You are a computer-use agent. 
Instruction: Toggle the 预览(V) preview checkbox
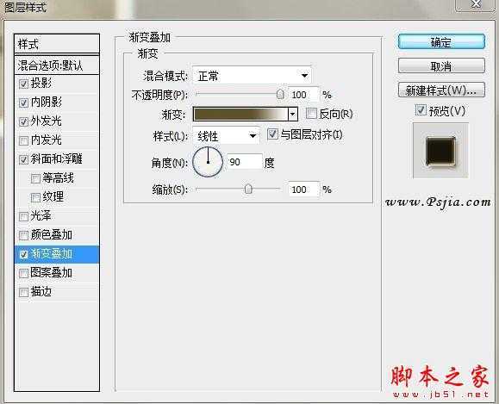tap(421, 110)
